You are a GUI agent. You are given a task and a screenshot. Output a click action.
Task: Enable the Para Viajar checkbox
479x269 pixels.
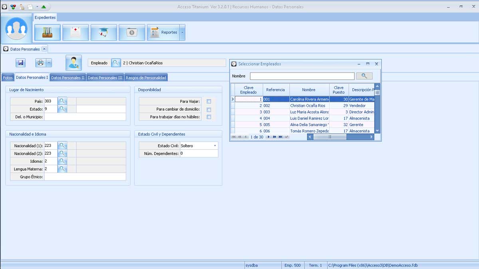tap(209, 102)
